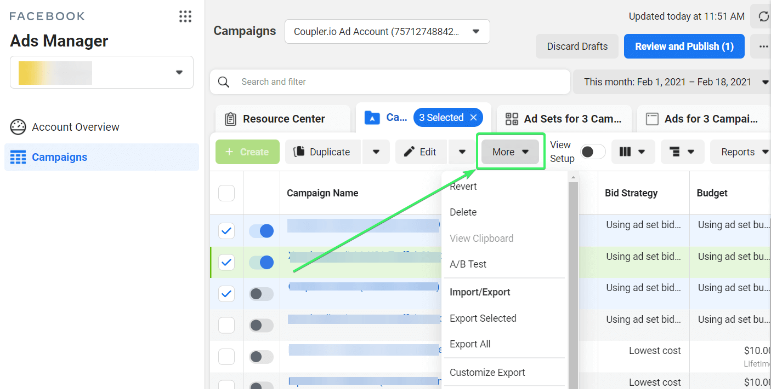
Task: Open the Coupler.io Ad Account dropdown
Action: pos(387,32)
